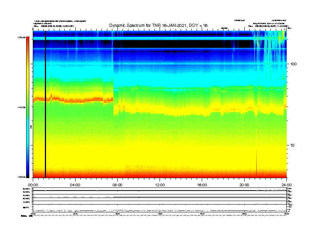Click the bottom panel's field-strength trace
Viewport: 309px width, 238px height.
(x=160, y=210)
